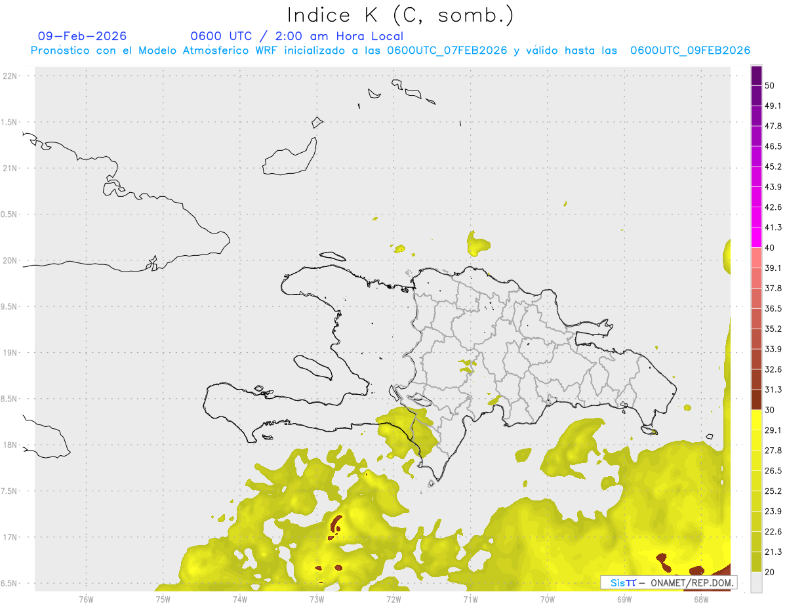Image resolution: width=787 pixels, height=608 pixels.
Task: Pick the bright yellow swatch between 29.1 and 30
Action: (x=756, y=420)
